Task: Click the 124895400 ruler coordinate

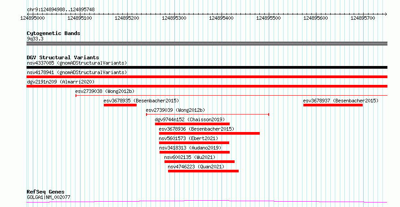Action: pyautogui.click(x=222, y=18)
